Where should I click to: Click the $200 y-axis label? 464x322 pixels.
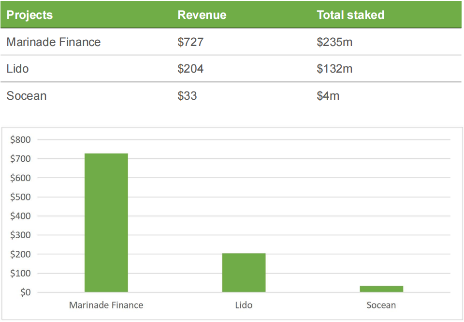click(20, 254)
